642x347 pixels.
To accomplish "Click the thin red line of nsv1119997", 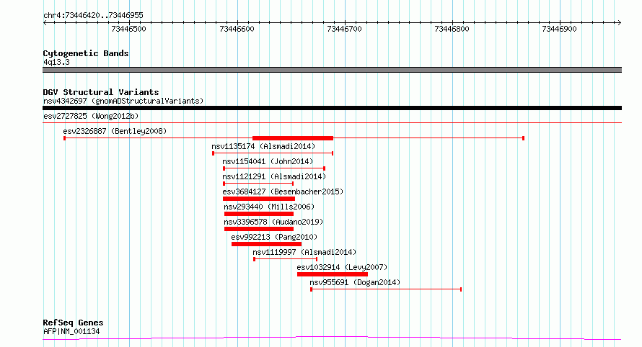I will point(286,259).
